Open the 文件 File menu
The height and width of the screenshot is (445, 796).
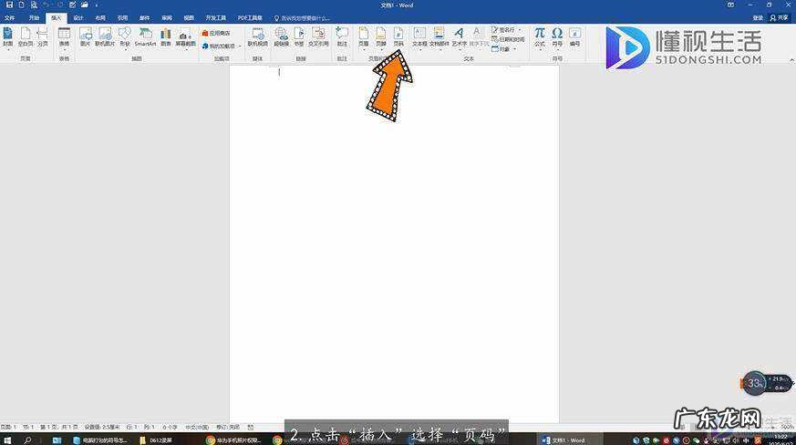click(10, 17)
